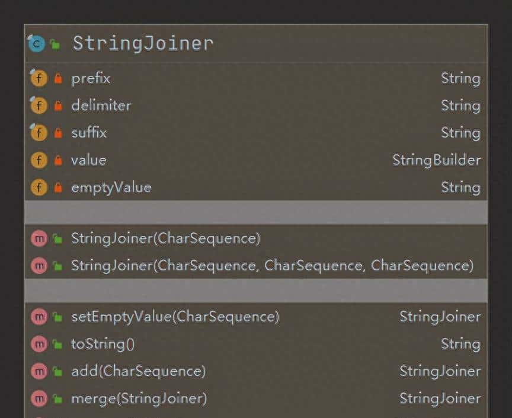Select the setEmptyValue(CharSequence) method

pos(175,317)
